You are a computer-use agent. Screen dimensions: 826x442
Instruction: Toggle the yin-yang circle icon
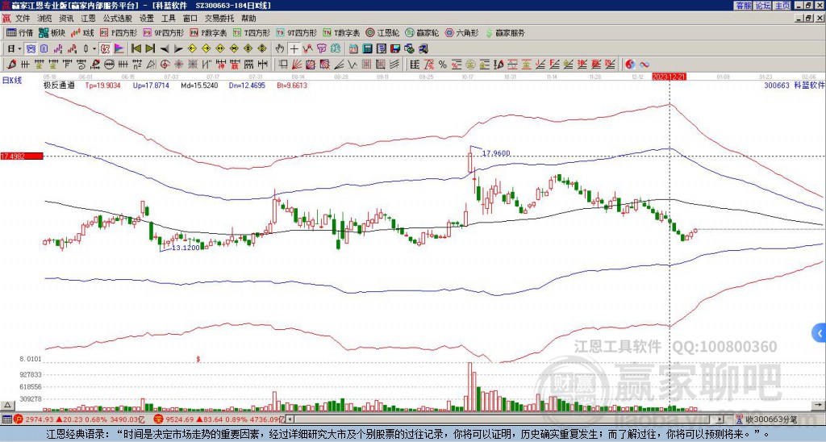point(630,65)
